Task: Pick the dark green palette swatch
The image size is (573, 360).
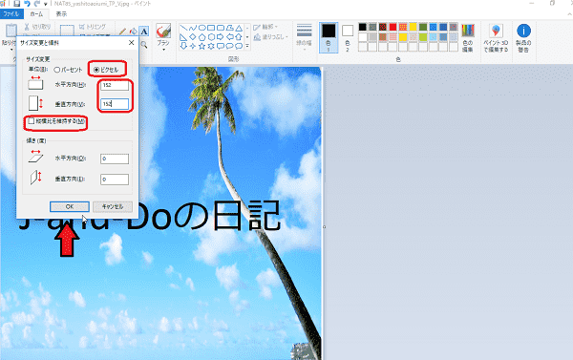Action: click(423, 27)
